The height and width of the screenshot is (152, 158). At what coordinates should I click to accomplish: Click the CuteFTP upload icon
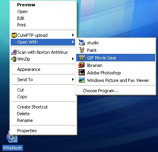pos(14,35)
